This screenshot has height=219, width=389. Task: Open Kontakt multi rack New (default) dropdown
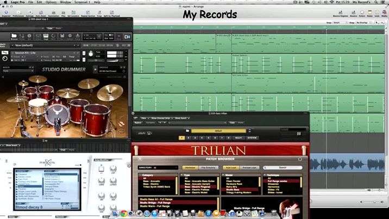45,46
